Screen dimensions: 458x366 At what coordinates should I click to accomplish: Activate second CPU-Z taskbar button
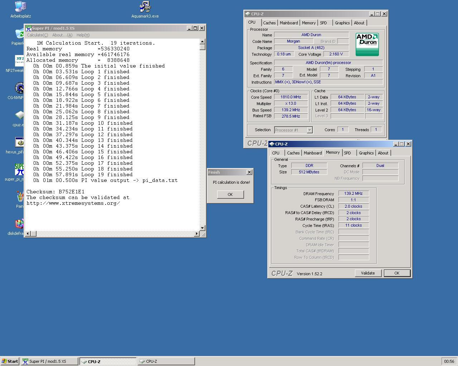click(x=166, y=361)
